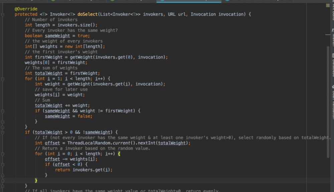Click 'ThreadLocalRandom' class reference
Image resolution: width=334 pixels, height=192 pixels.
89,143
